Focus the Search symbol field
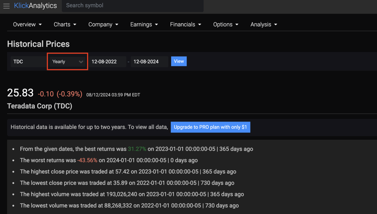Viewport: 377px width, 214px height. pos(133,5)
